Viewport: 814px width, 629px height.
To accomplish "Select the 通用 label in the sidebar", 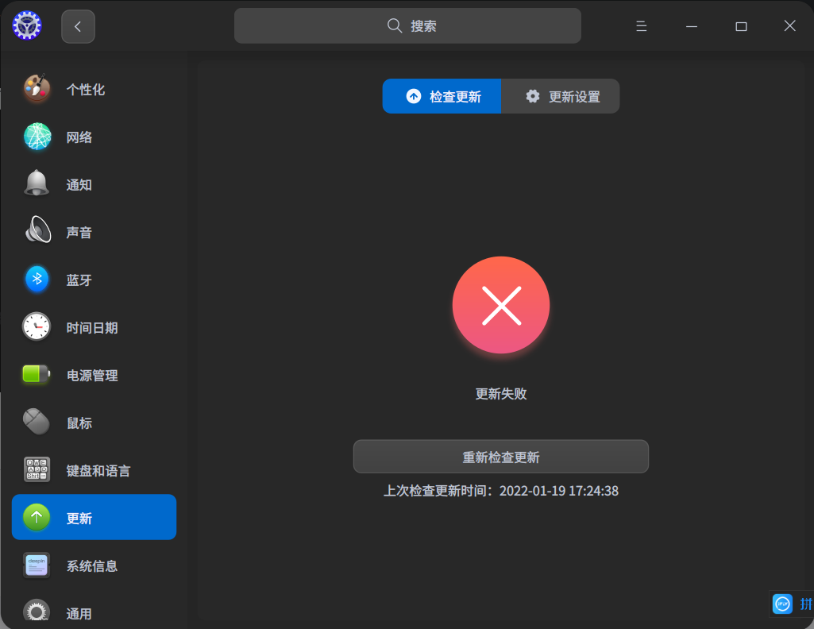I will 79,614.
